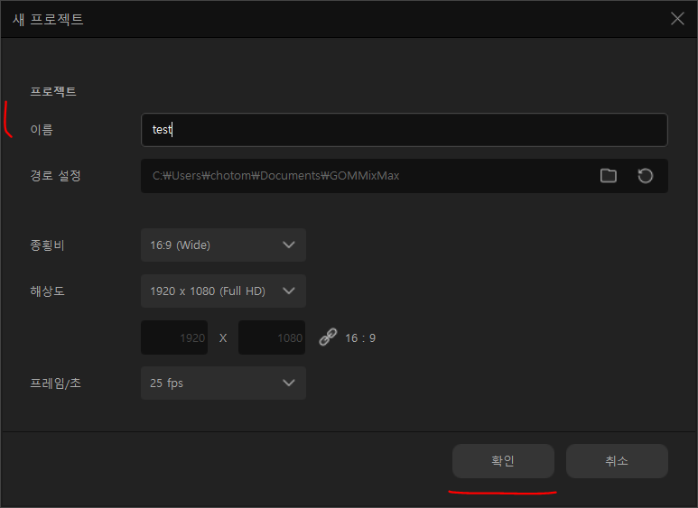The image size is (698, 508).
Task: Click the 해상도 label
Action: tap(47, 291)
